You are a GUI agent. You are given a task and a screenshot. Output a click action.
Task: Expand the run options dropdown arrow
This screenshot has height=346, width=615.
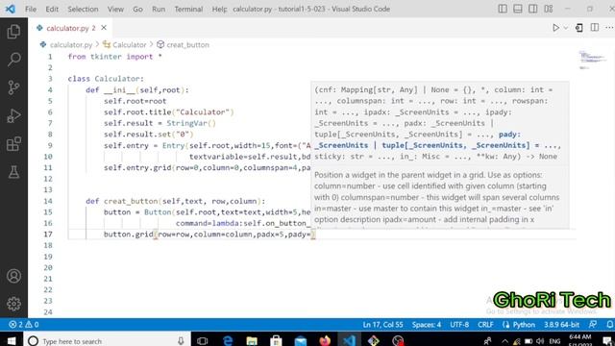566,28
